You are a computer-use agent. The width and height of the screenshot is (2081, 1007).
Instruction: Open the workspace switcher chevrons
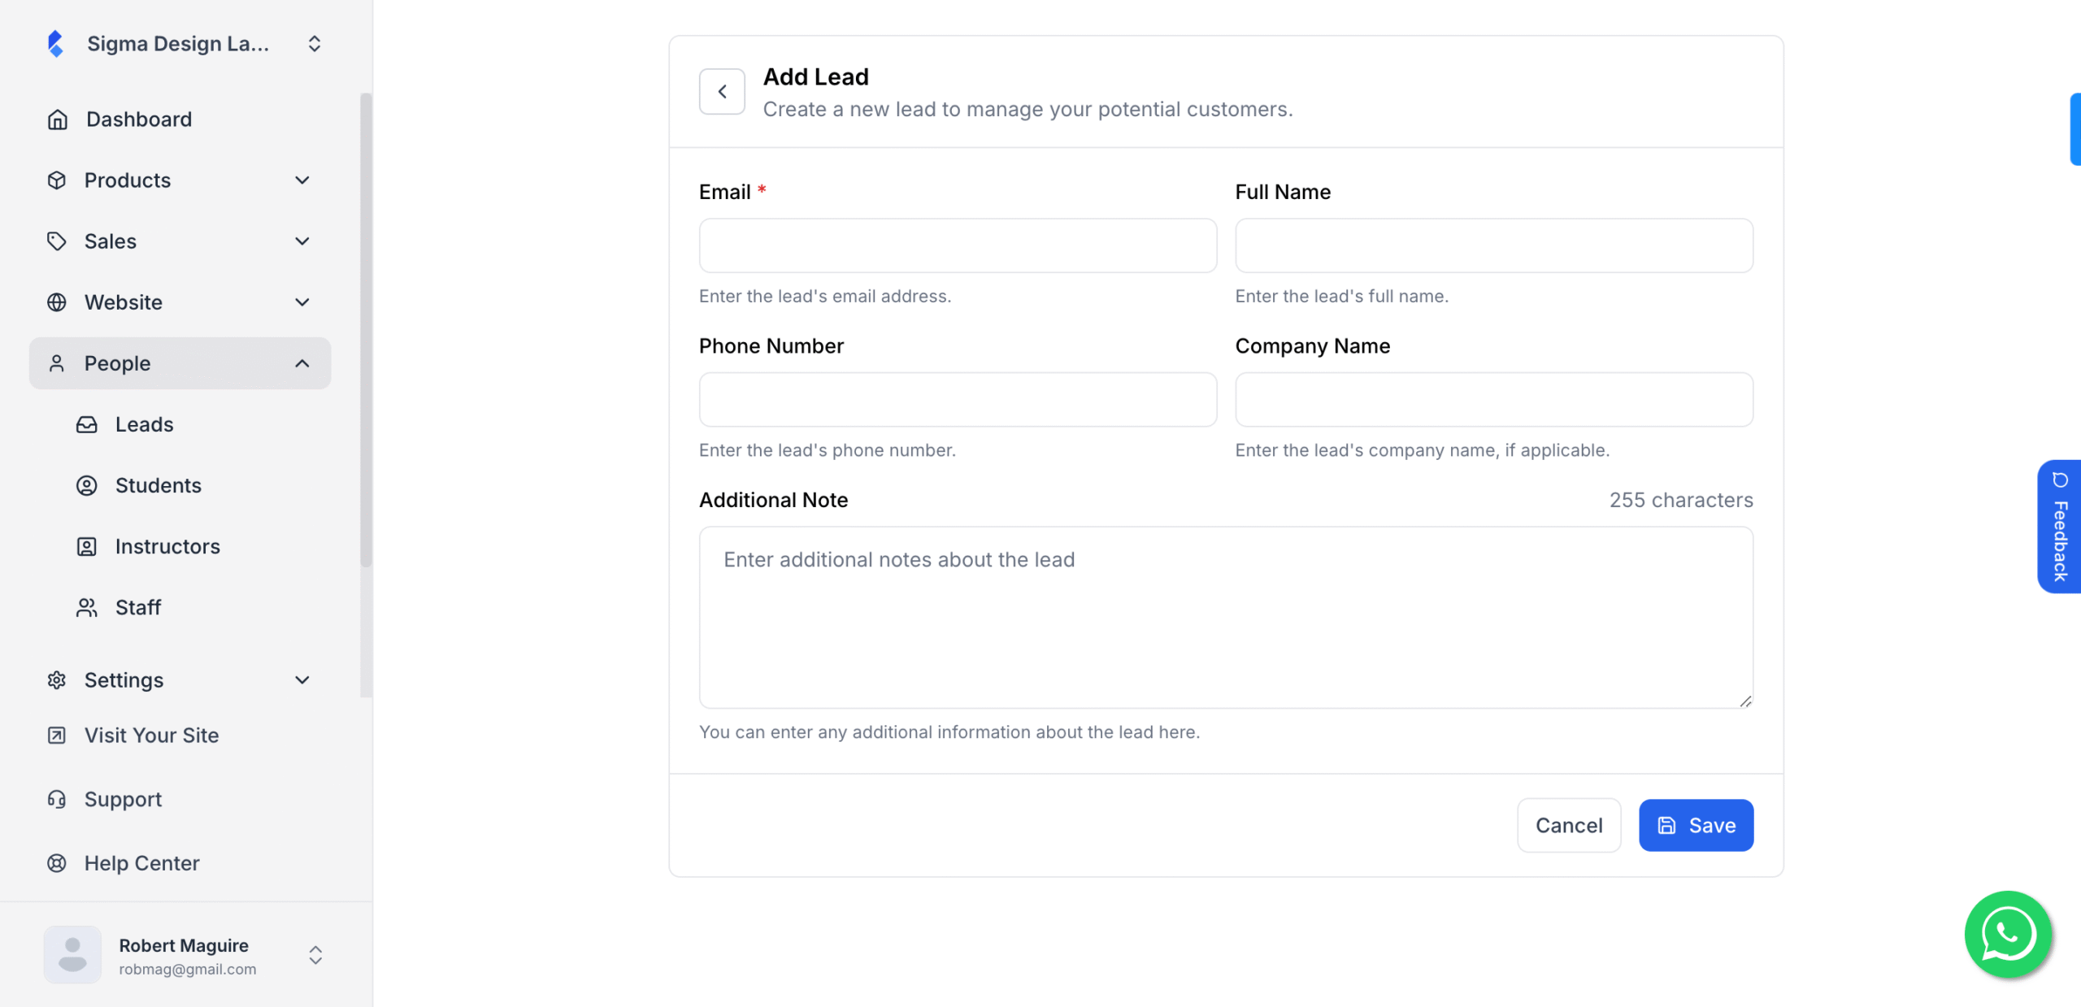315,44
